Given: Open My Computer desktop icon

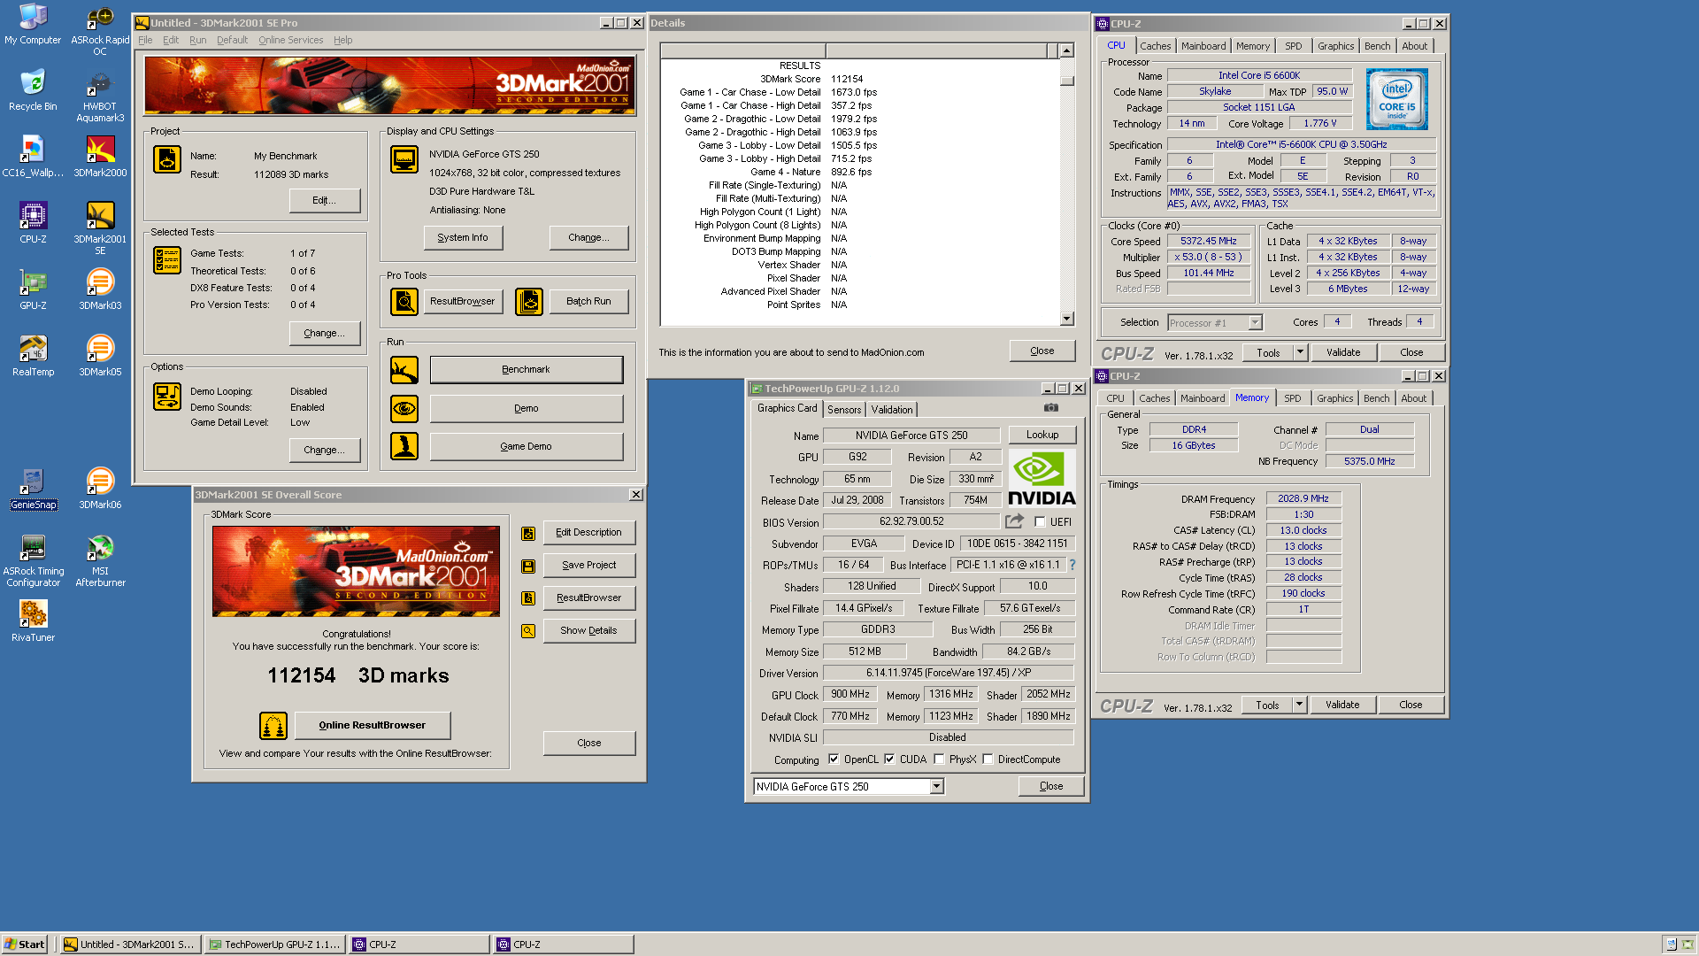Looking at the screenshot, I should (33, 25).
